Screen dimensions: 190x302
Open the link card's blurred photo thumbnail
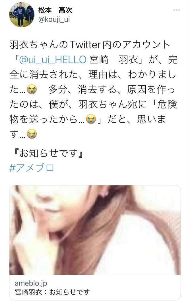pos(95,230)
